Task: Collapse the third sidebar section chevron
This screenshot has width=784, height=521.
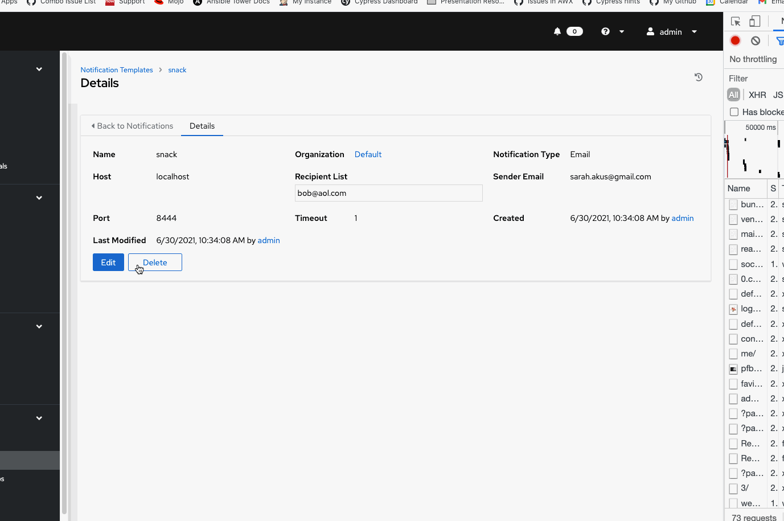Action: pyautogui.click(x=39, y=326)
